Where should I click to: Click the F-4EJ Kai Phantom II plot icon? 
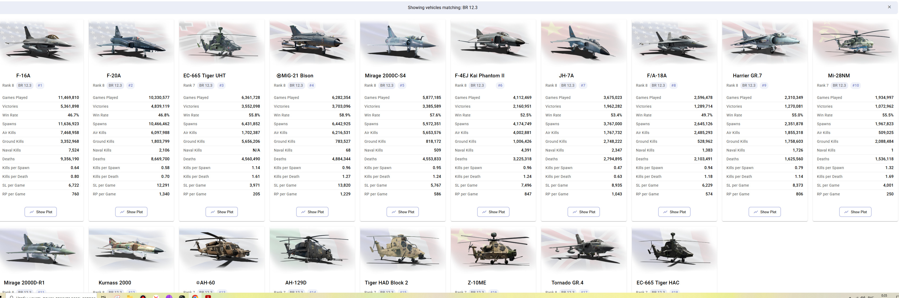[484, 212]
